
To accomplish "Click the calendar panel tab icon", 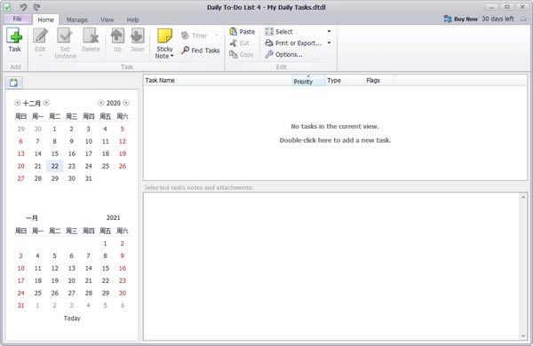I will [13, 83].
